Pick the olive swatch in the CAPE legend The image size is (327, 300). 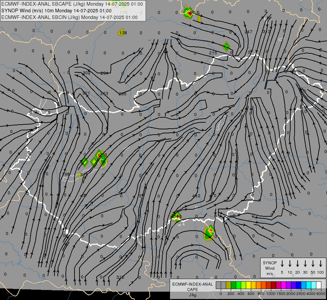point(228,285)
